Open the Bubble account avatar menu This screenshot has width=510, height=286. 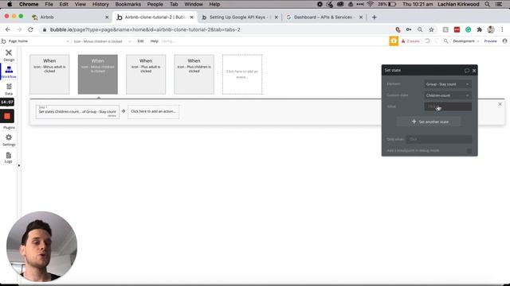[504, 41]
